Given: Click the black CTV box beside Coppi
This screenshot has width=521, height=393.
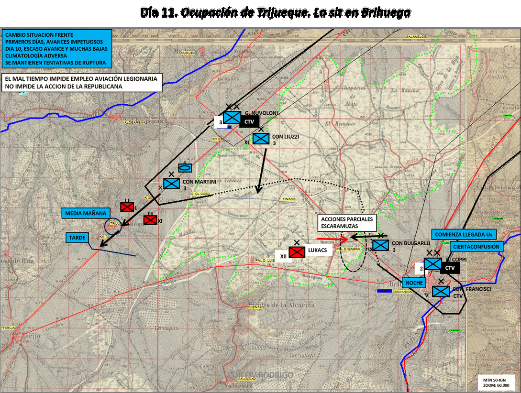Looking at the screenshot, I should [450, 268].
